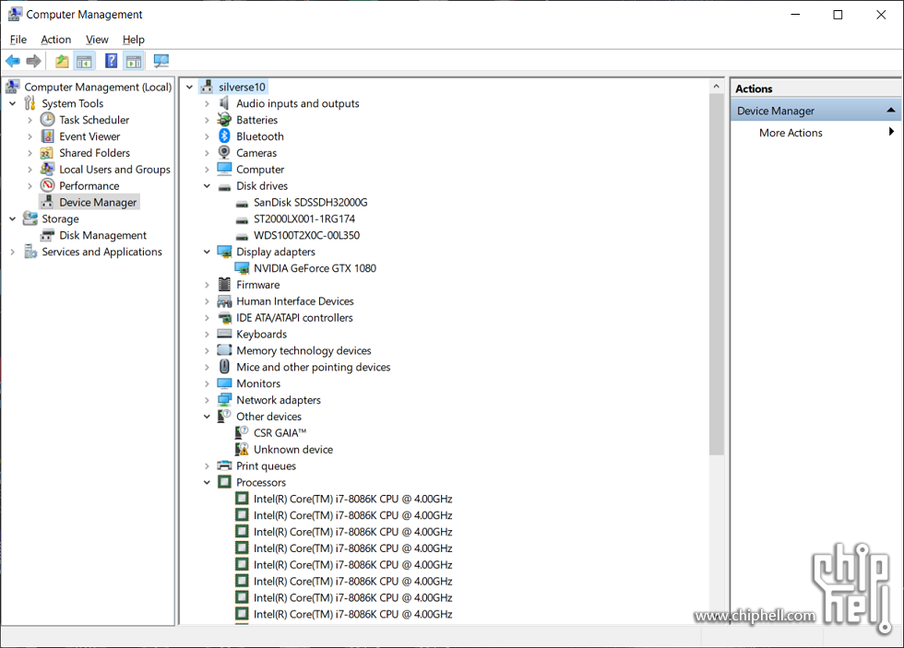Click the Audio inputs and outputs speaker icon

pyautogui.click(x=224, y=103)
